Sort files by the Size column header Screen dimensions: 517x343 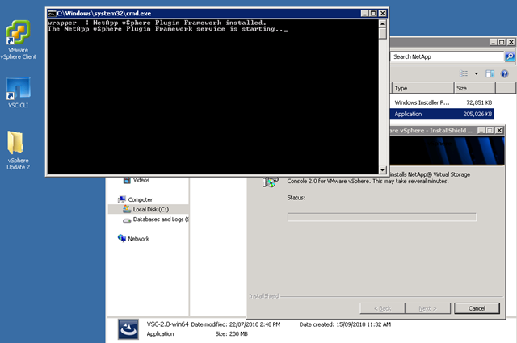(x=475, y=88)
